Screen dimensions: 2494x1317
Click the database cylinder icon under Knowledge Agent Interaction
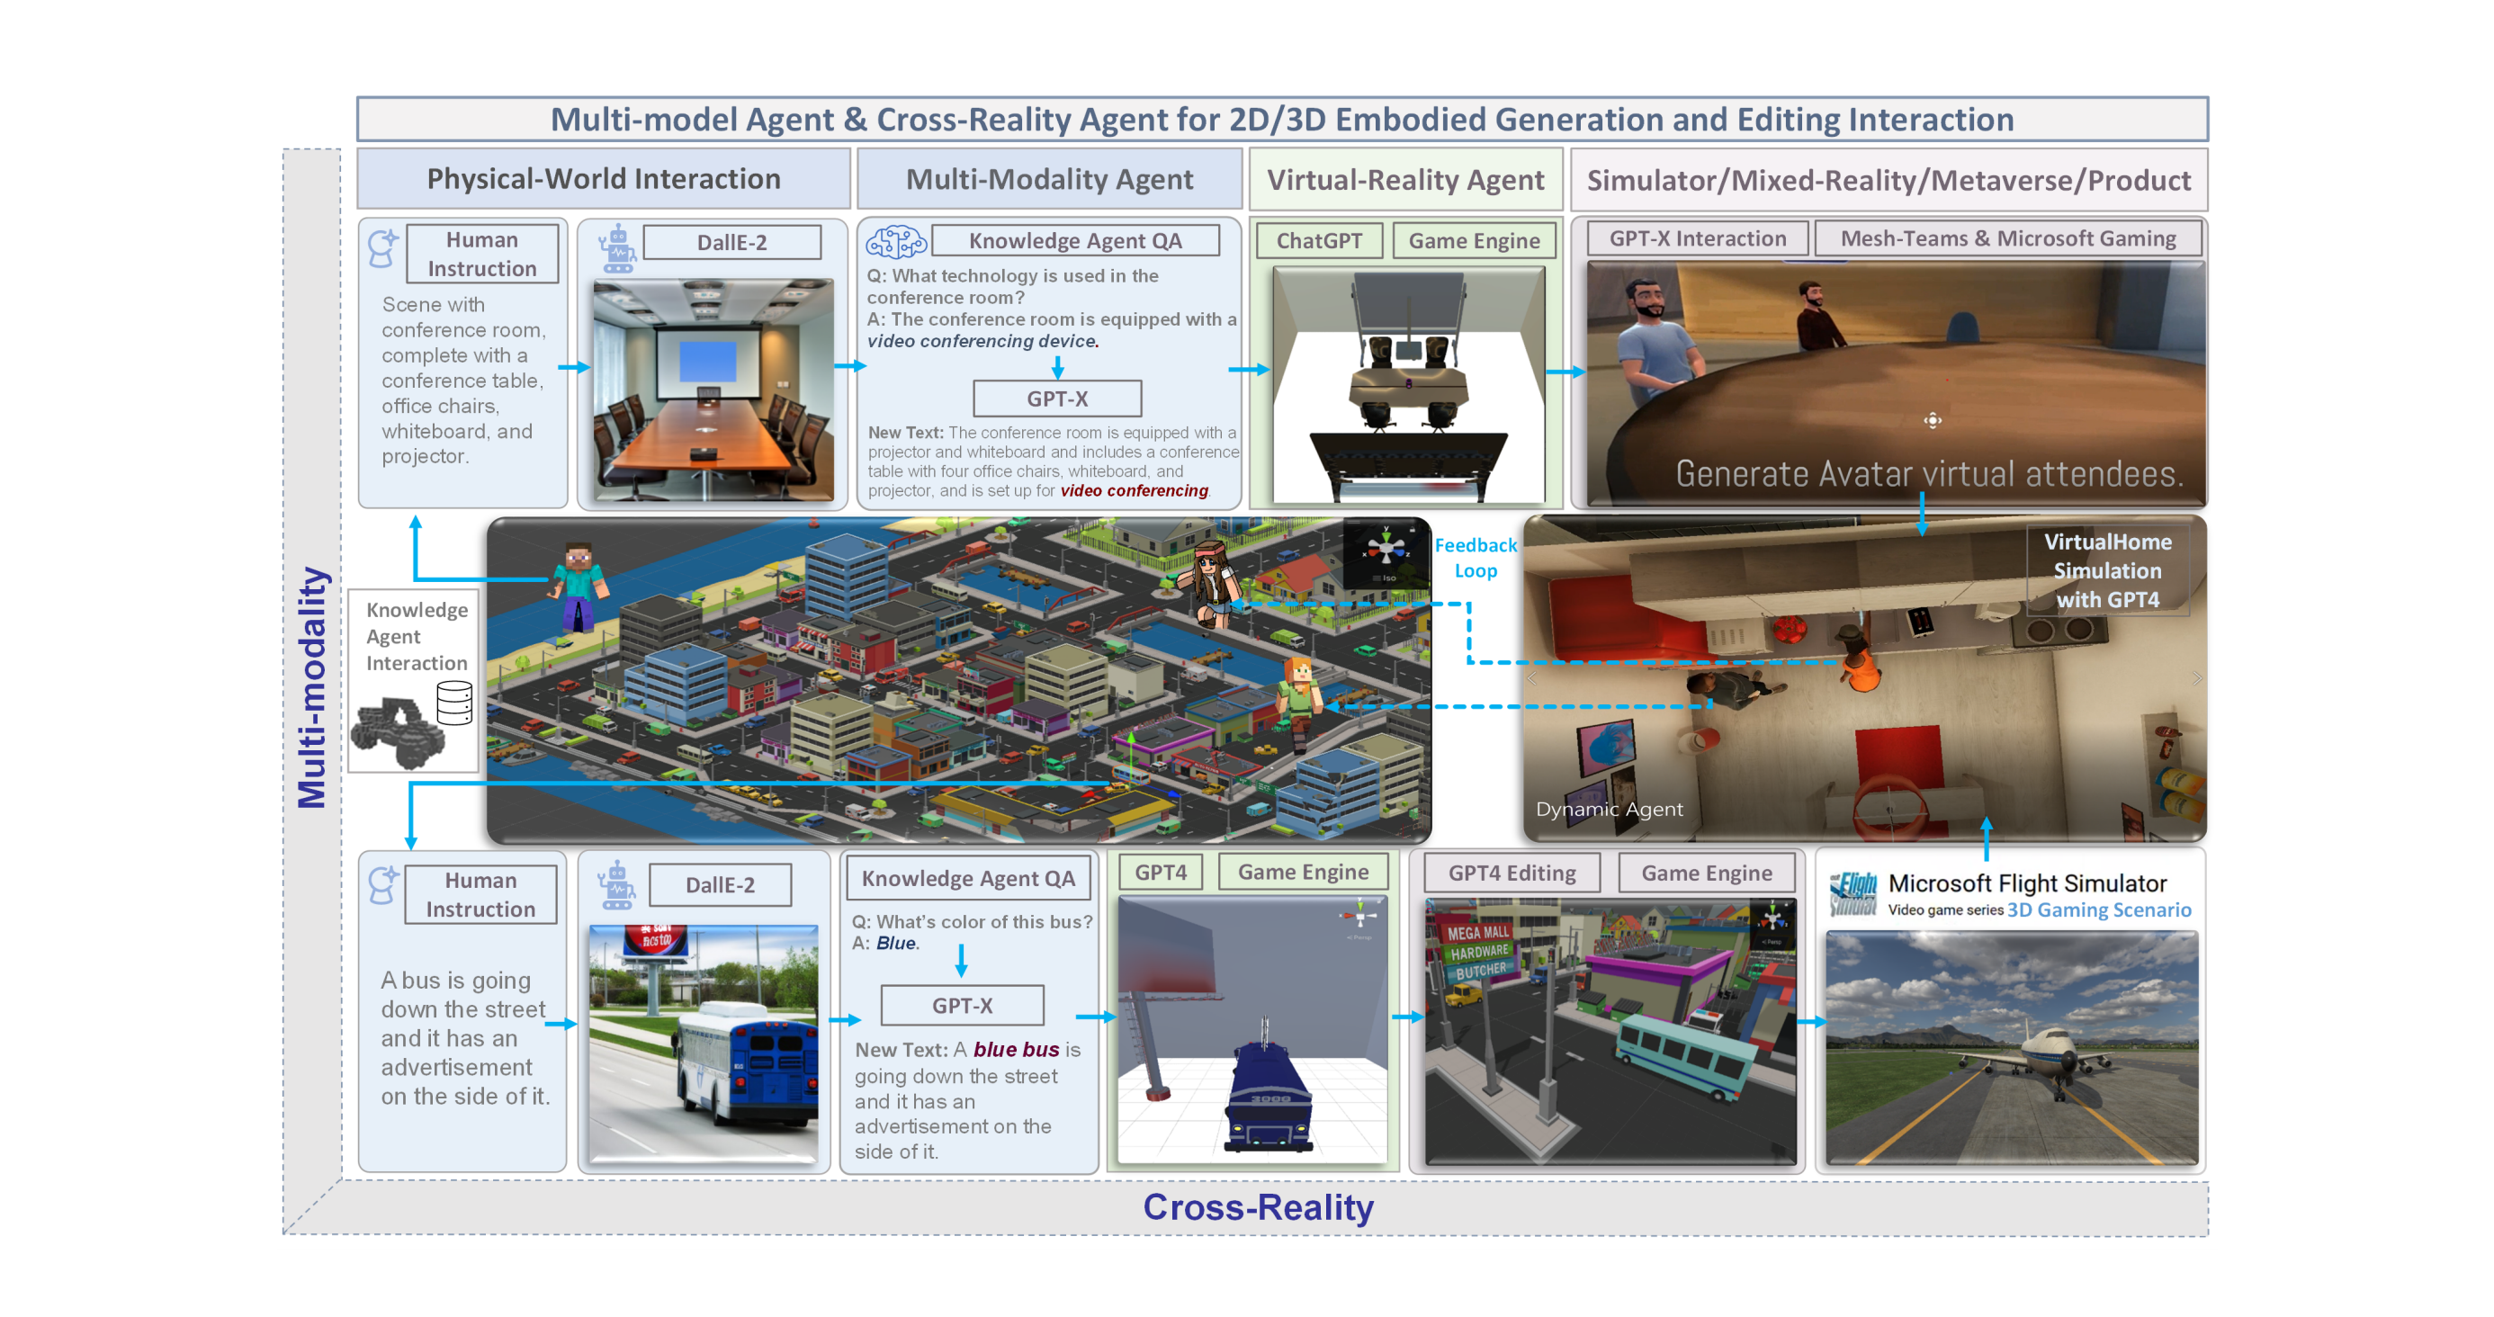454,702
